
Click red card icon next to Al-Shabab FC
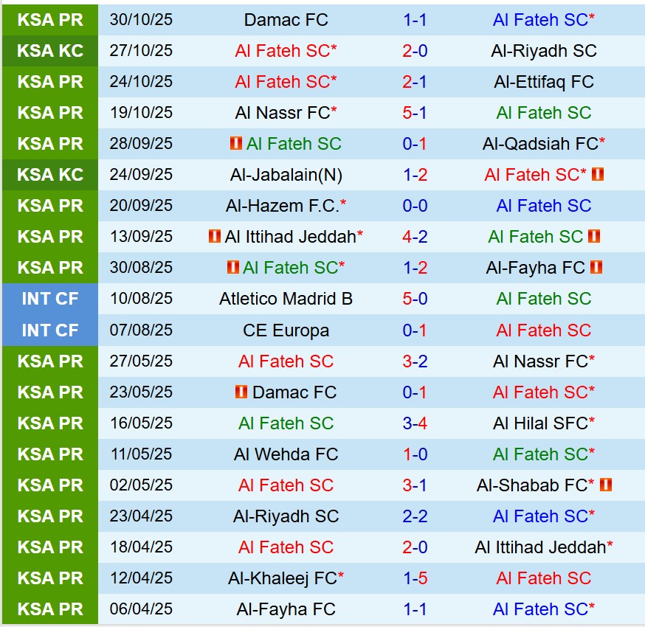(x=606, y=485)
